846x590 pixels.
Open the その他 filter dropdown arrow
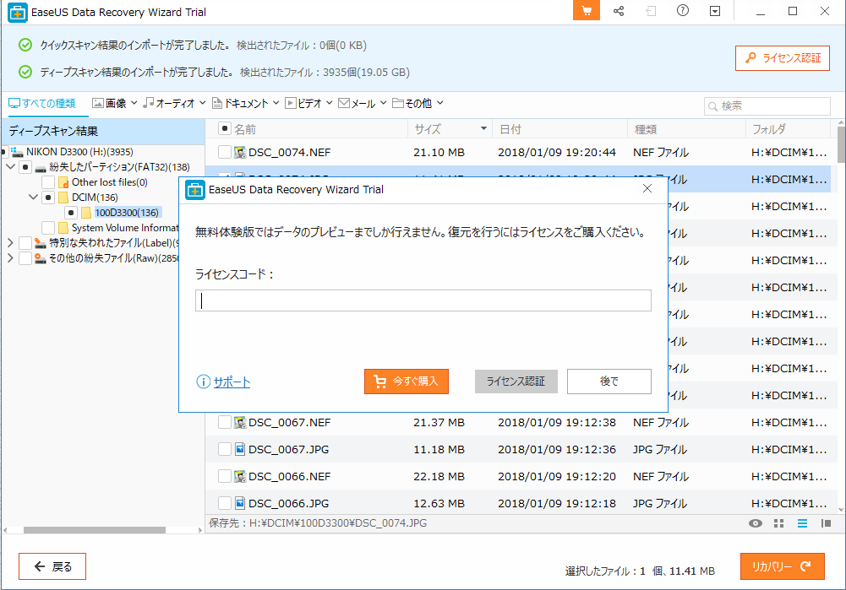coord(439,103)
